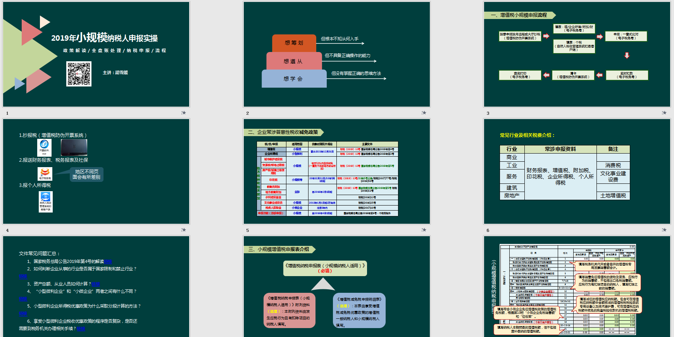Select slide 8 小规模增值税申报表介绍
This screenshot has height=337, width=674.
(336, 286)
